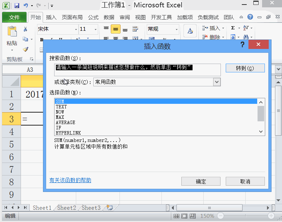
Task: Switch to Normal view in status bar
Action: (x=176, y=216)
